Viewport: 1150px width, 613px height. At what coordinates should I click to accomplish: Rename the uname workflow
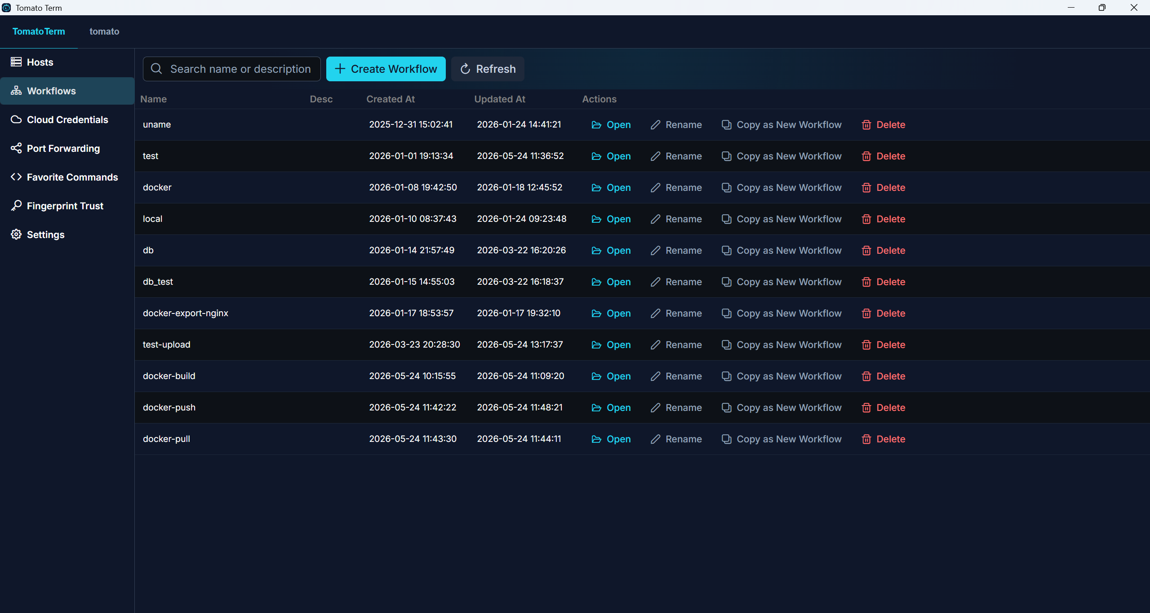(x=676, y=125)
